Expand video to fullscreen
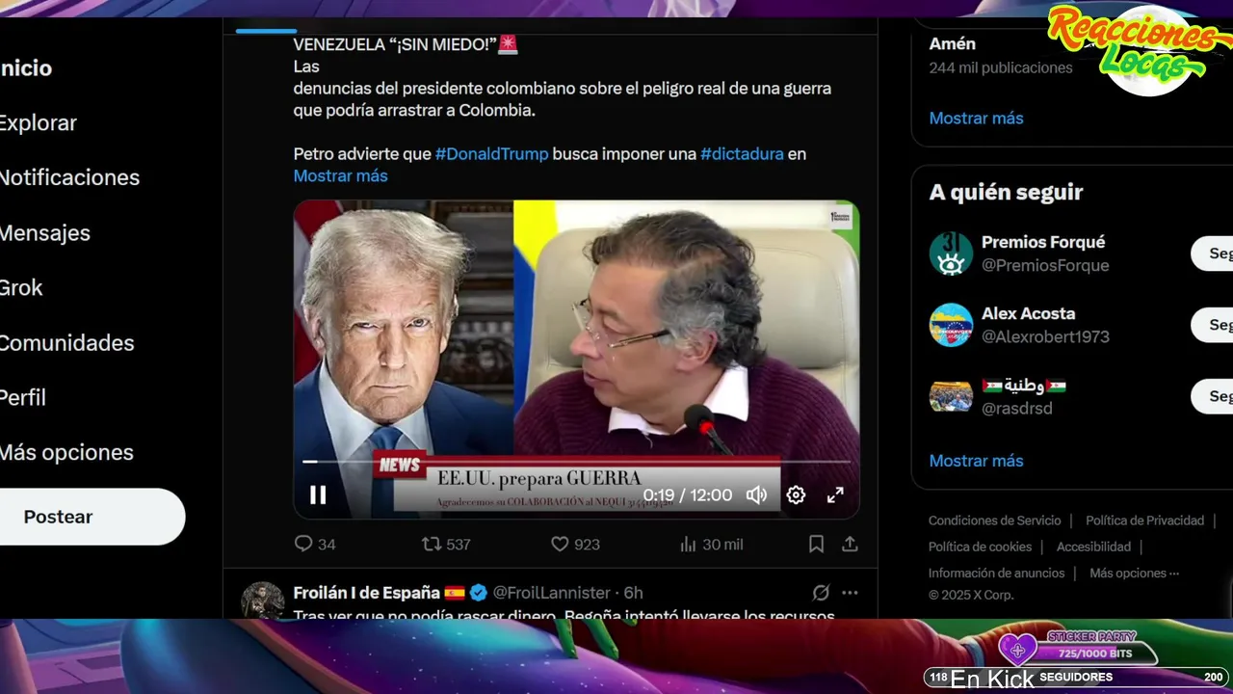The width and height of the screenshot is (1233, 694). pos(835,495)
